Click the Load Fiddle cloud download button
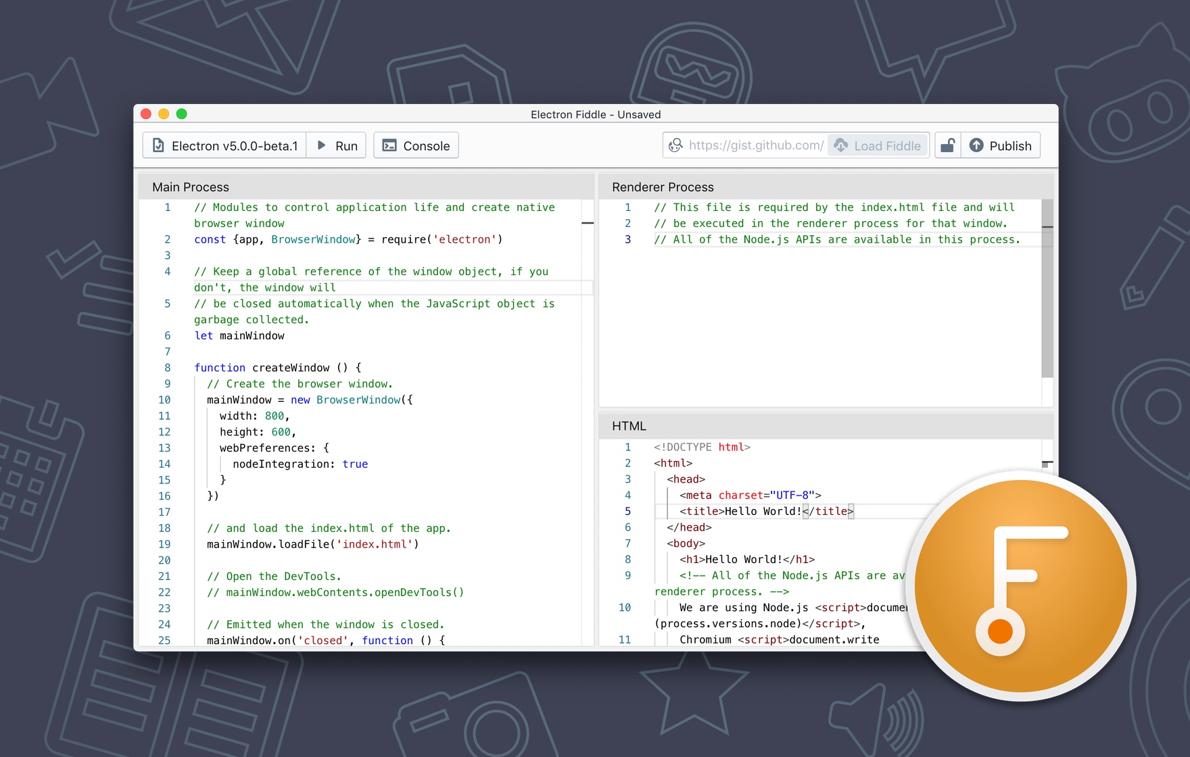This screenshot has width=1190, height=757. 878,145
